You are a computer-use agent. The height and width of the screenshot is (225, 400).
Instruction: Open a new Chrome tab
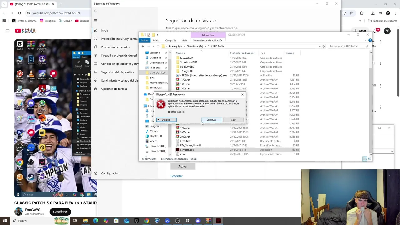61,4
